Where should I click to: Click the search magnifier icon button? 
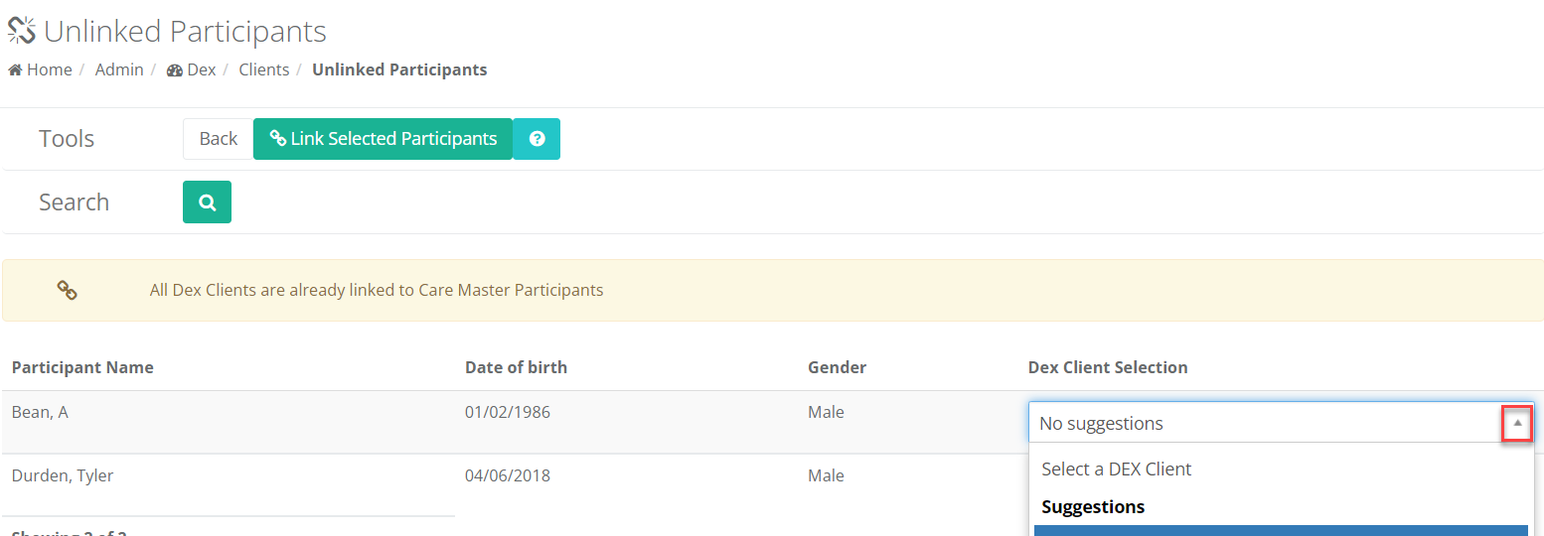pyautogui.click(x=207, y=201)
